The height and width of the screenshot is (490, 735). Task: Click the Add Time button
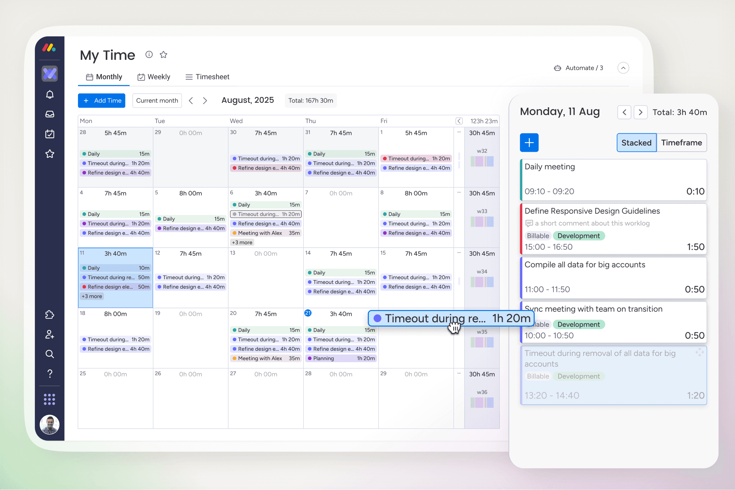(102, 101)
